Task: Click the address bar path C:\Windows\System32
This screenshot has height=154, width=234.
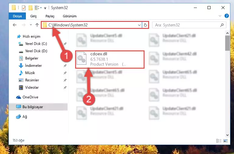Action: [68, 25]
